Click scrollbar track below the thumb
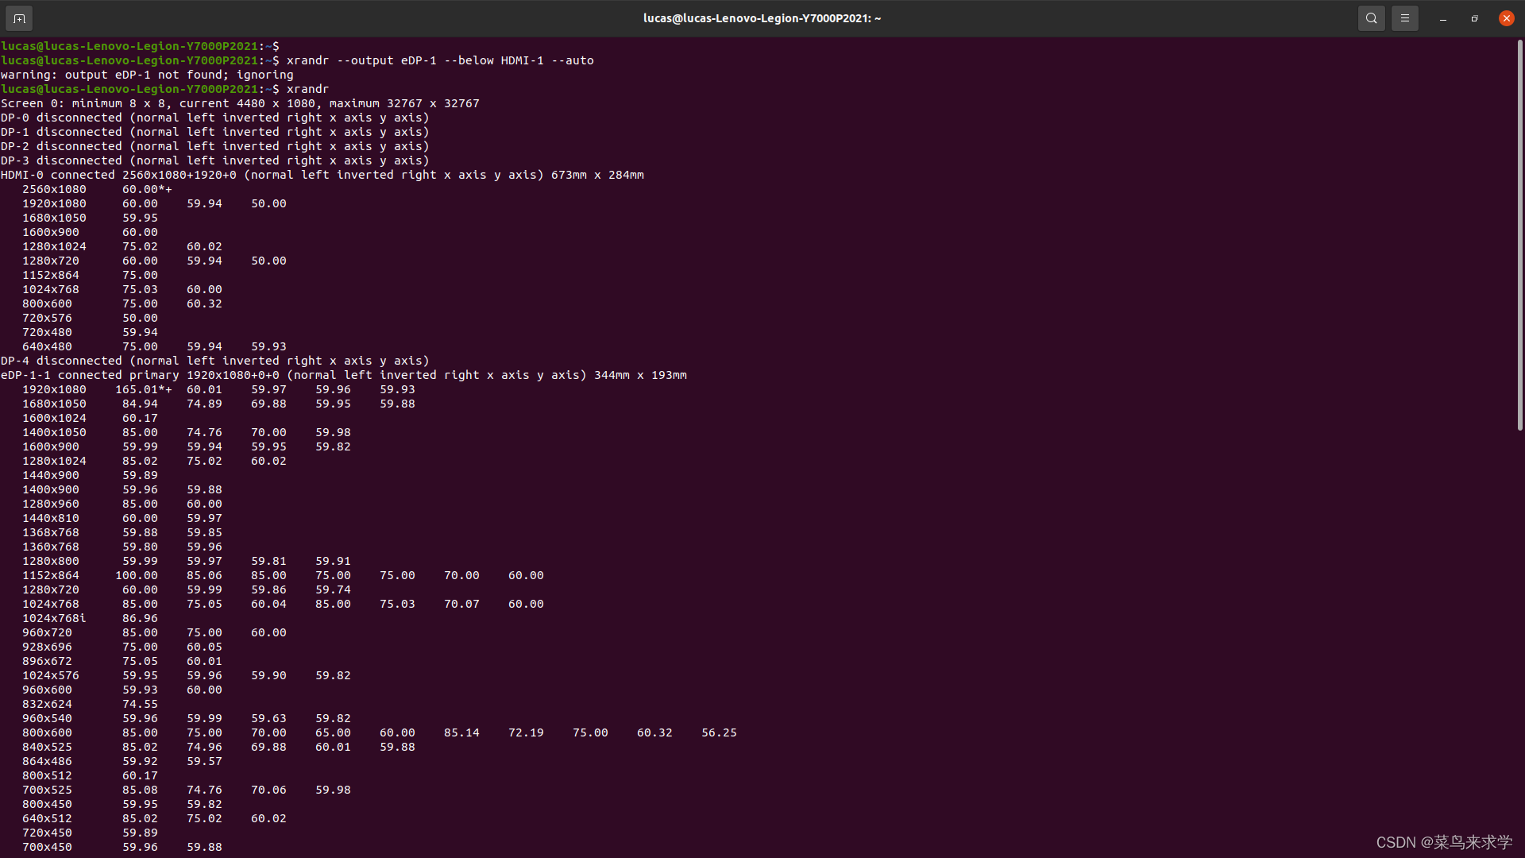The height and width of the screenshot is (858, 1525). pyautogui.click(x=1519, y=636)
